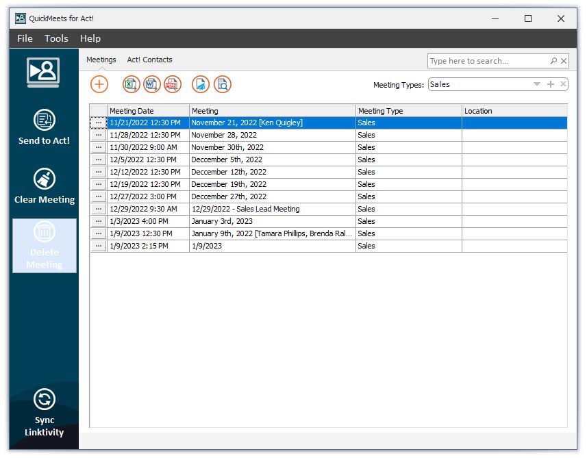This screenshot has height=458, width=587.
Task: Click the print preview magnifier icon
Action: click(x=223, y=84)
